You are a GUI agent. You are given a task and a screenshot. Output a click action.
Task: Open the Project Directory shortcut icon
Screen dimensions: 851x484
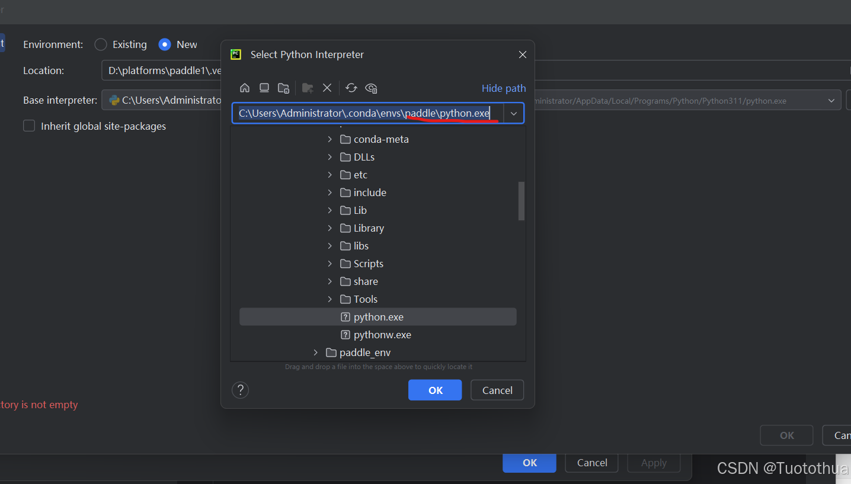coord(283,88)
